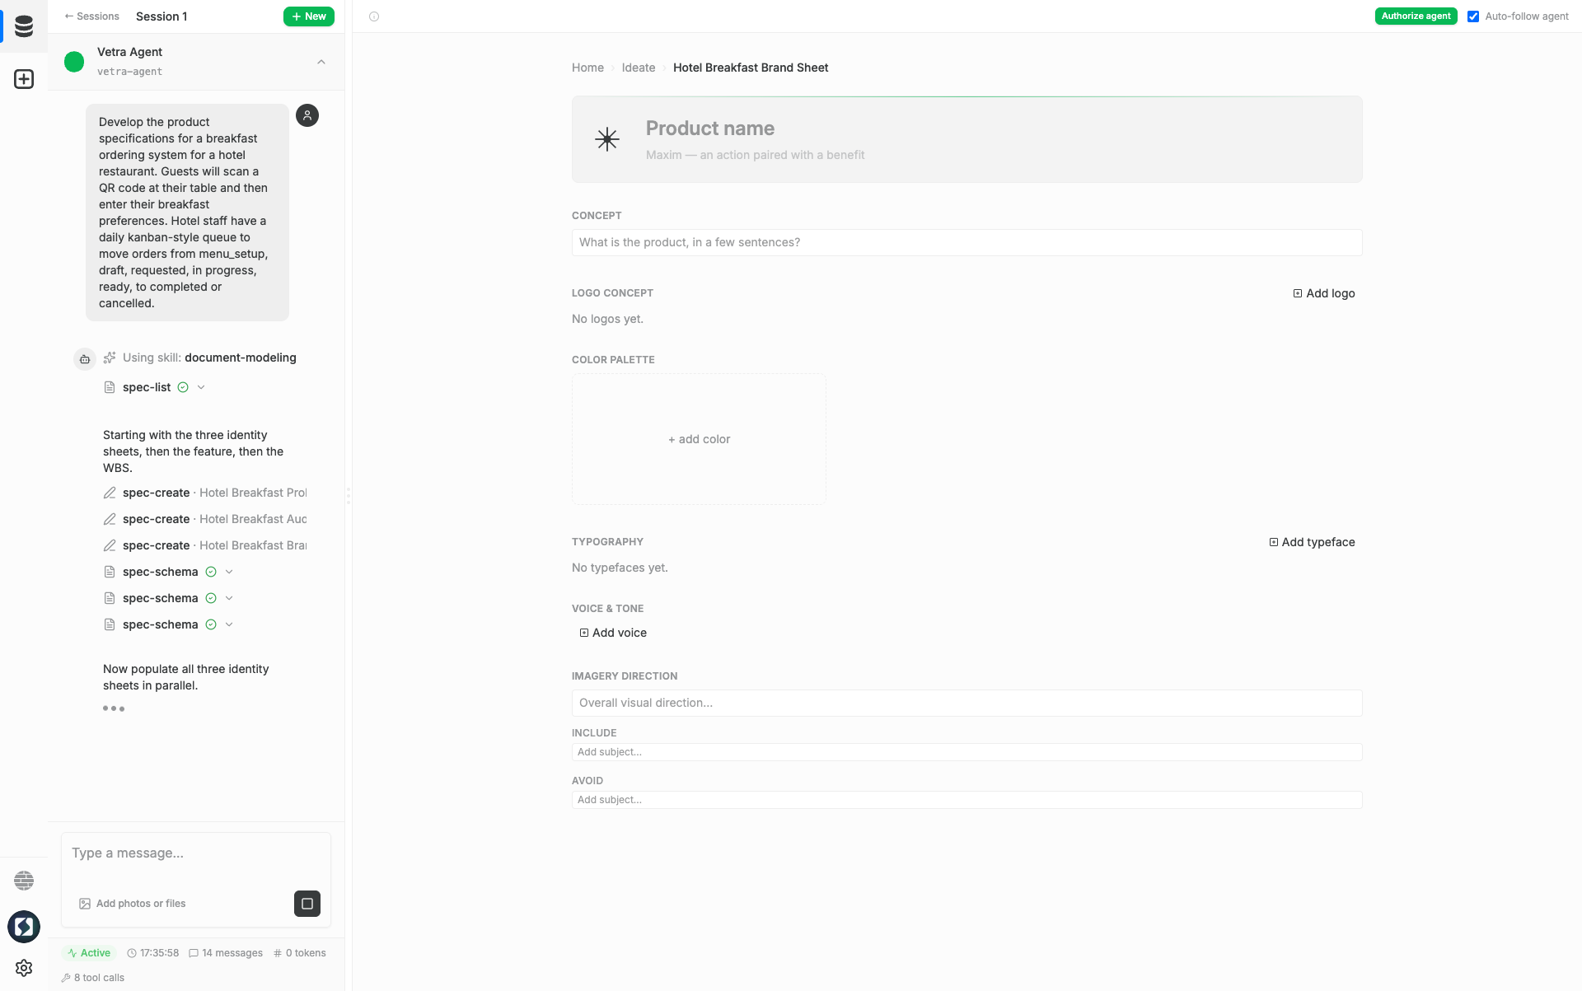Select Hotel Breakfast Brand Sheet breadcrumb
Viewport: 1582px width, 991px height.
click(751, 68)
